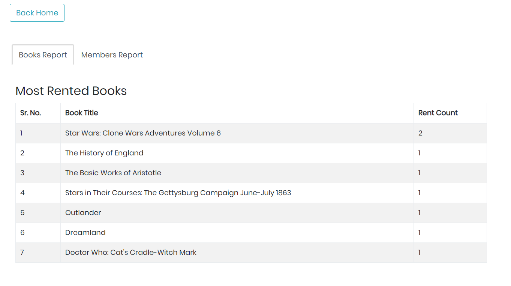
Task: Click serial number 2 beside History of England
Action: (22, 153)
